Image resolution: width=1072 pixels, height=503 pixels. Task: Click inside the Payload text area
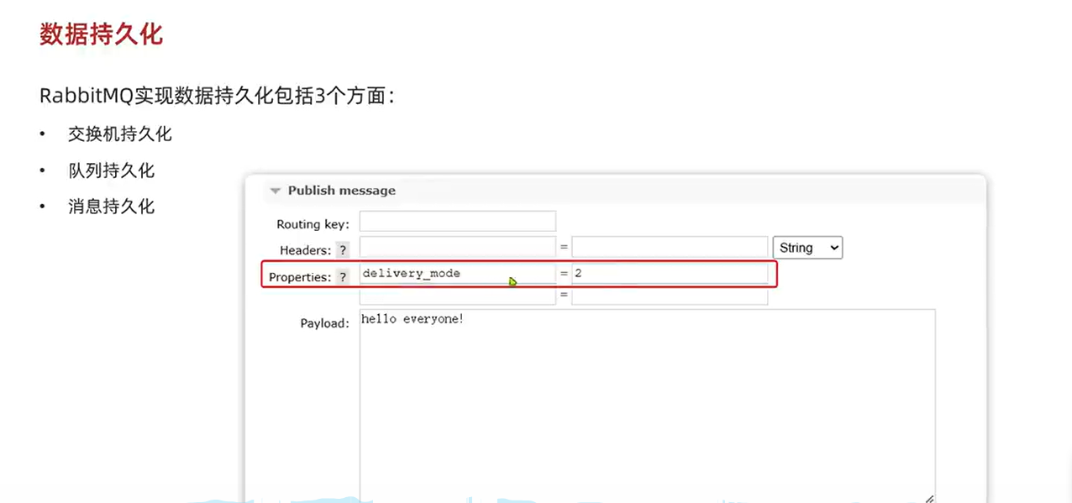click(647, 406)
